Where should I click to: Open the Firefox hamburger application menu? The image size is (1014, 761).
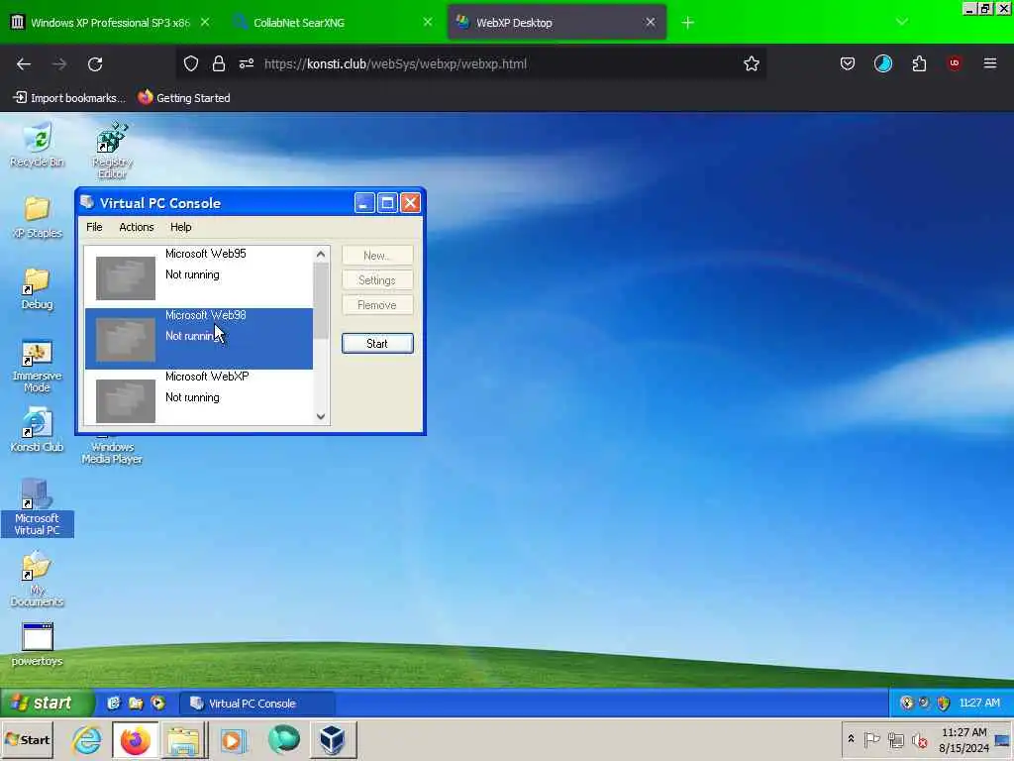click(990, 63)
